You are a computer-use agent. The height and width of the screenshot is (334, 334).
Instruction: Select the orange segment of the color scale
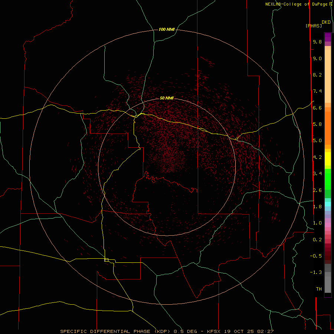pyautogui.click(x=328, y=128)
